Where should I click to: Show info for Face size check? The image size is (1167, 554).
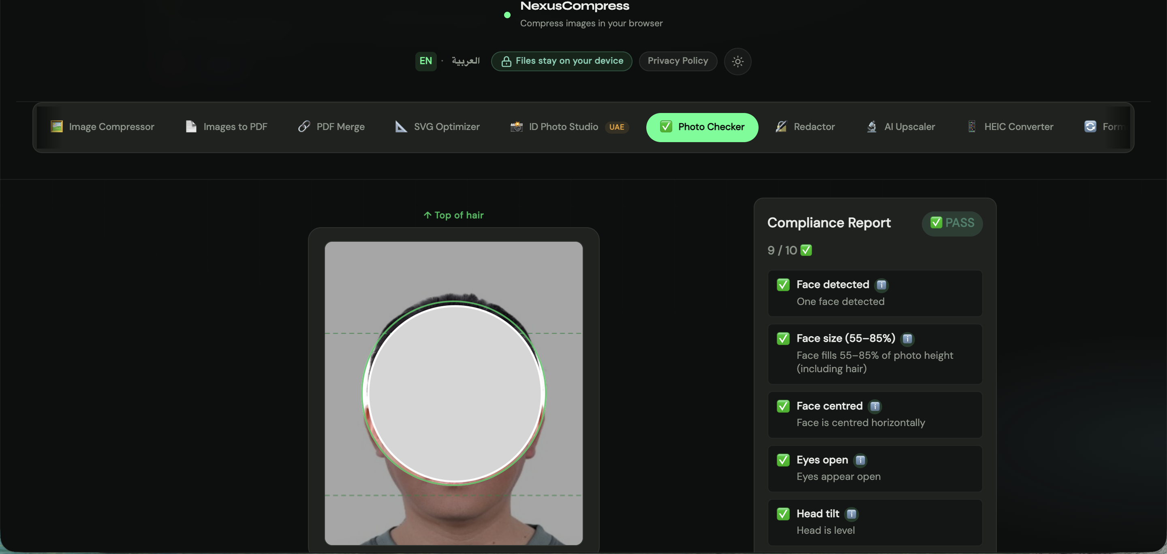(x=907, y=339)
